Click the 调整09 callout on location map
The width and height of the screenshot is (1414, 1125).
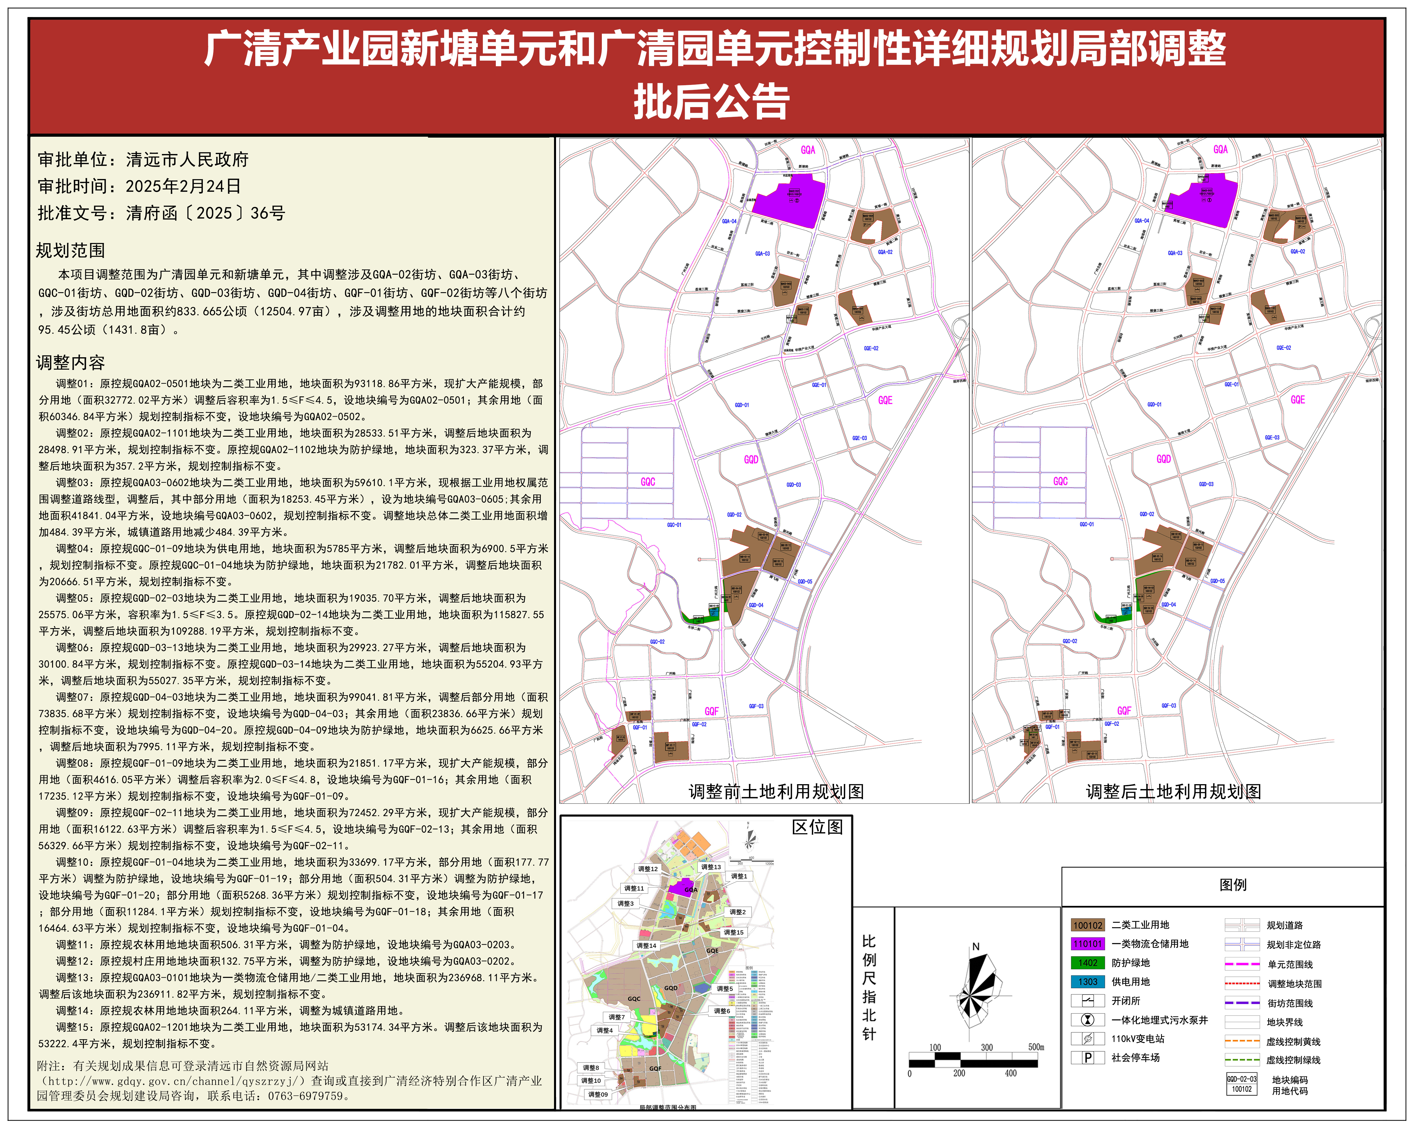point(598,1094)
